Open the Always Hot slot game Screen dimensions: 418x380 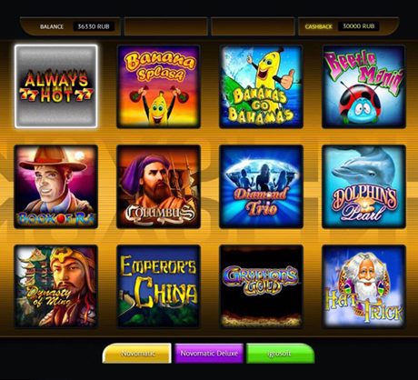[56, 86]
